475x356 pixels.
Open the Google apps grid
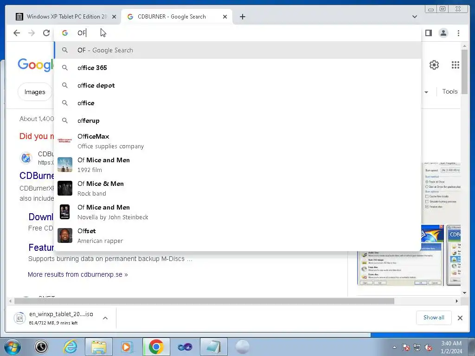[x=456, y=65]
